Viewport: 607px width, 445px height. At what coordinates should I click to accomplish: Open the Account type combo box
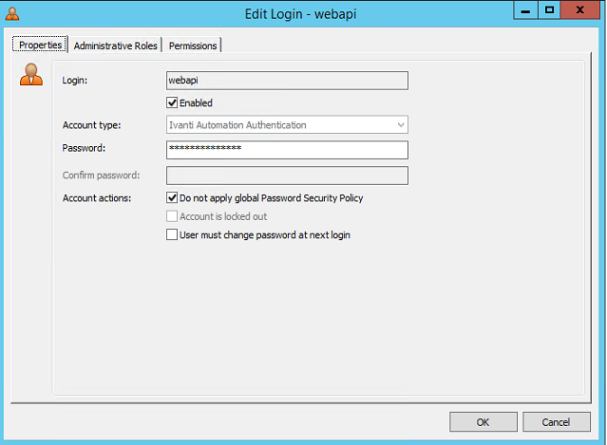click(x=287, y=125)
